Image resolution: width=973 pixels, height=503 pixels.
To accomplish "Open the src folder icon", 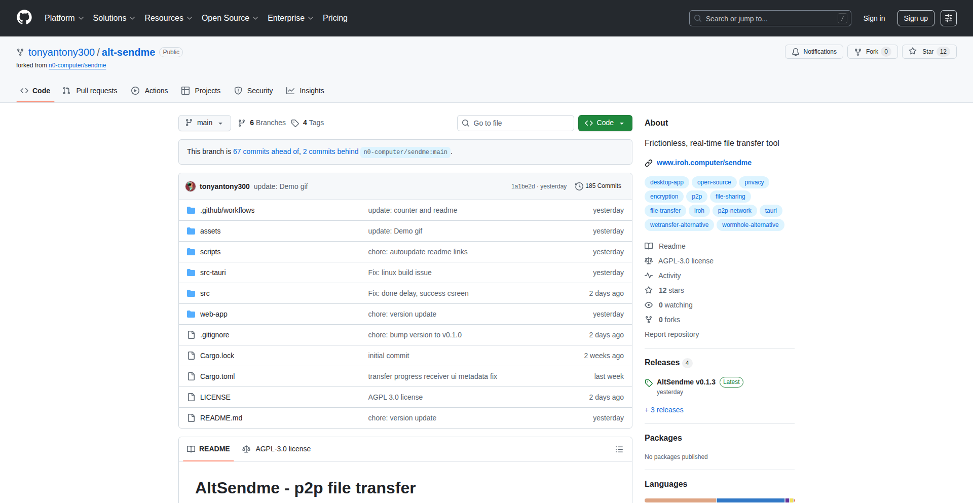I will (x=191, y=293).
